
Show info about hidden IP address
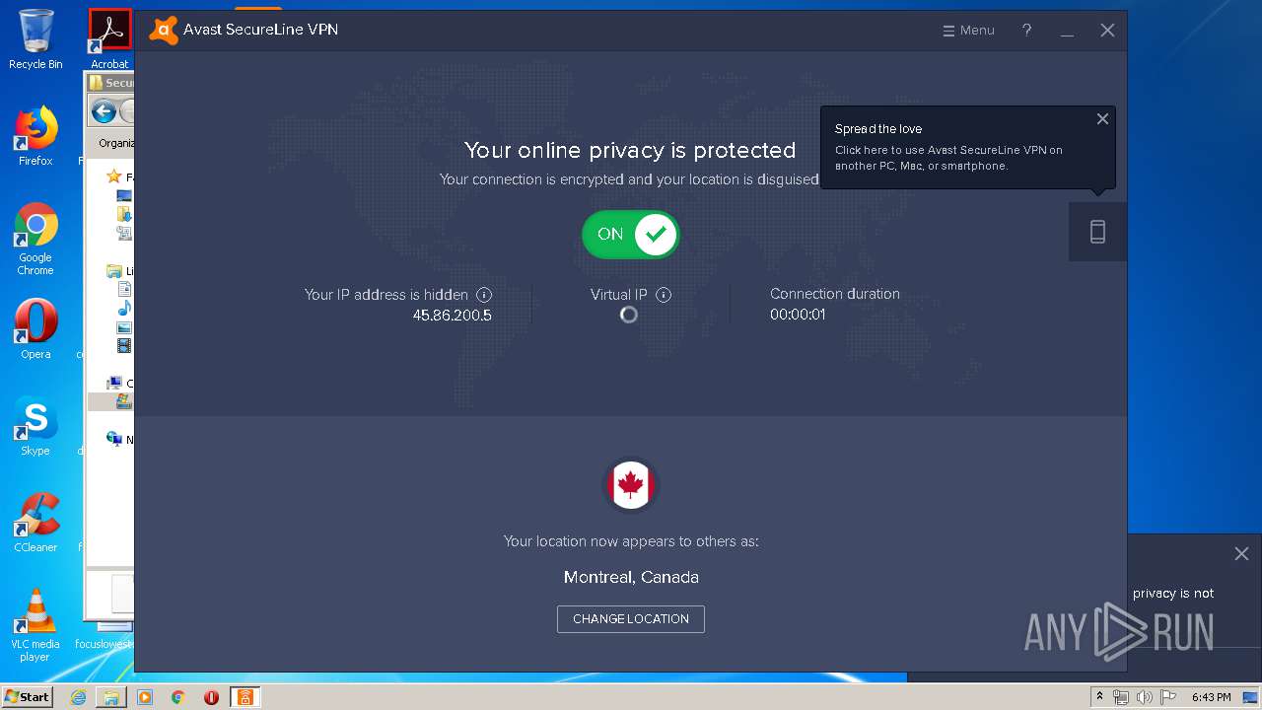[x=484, y=295]
